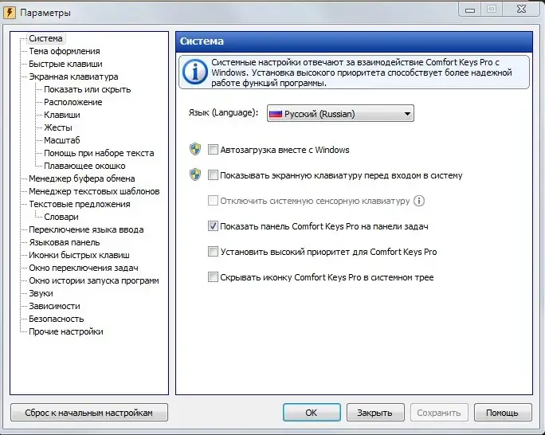Open the Клавиши subsection
The height and width of the screenshot is (435, 545).
click(62, 115)
